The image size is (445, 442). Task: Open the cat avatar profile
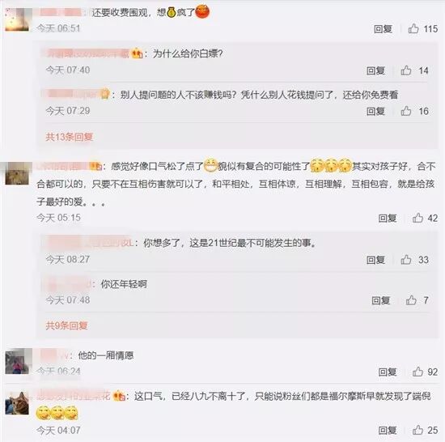point(17,403)
